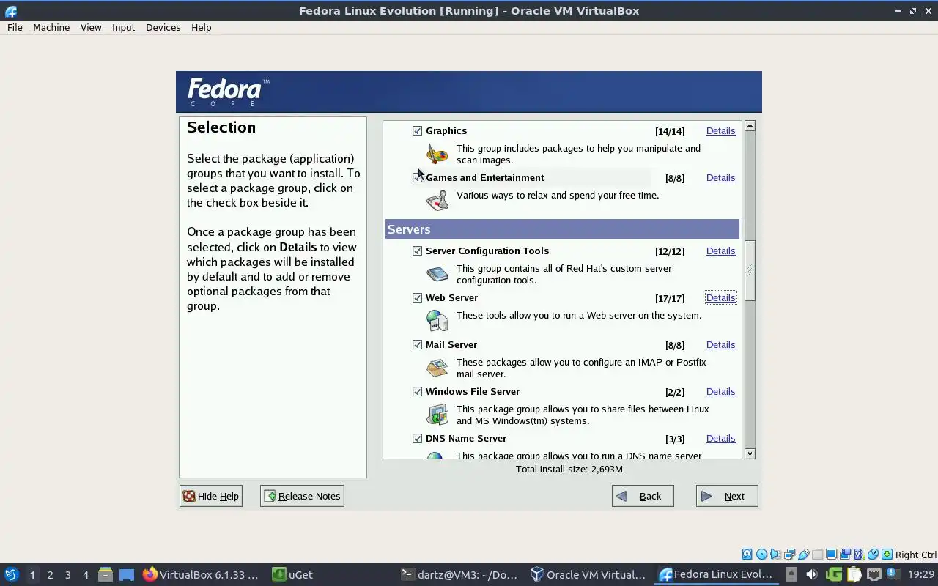Viewport: 938px width, 586px height.
Task: Click VirtualBox keyboard capture arrow icon
Action: 887,555
